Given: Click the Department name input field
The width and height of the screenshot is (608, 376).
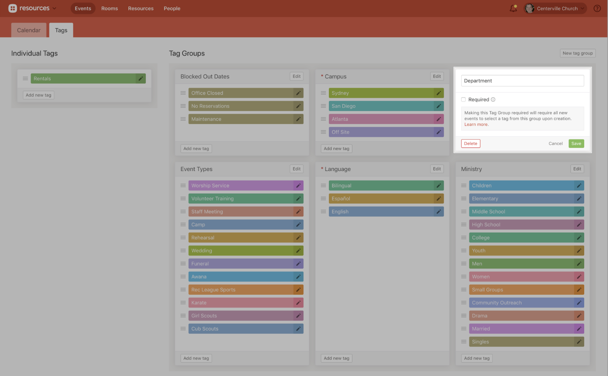Looking at the screenshot, I should click(x=522, y=81).
